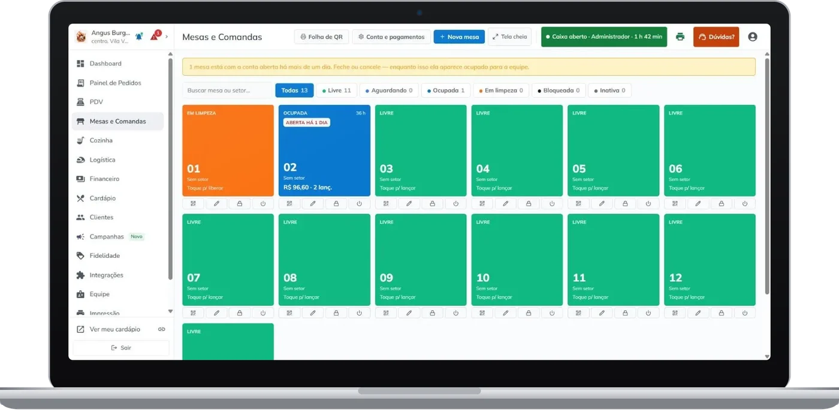Click lock icon under table 01
Screen dimensions: 839x418
point(240,204)
